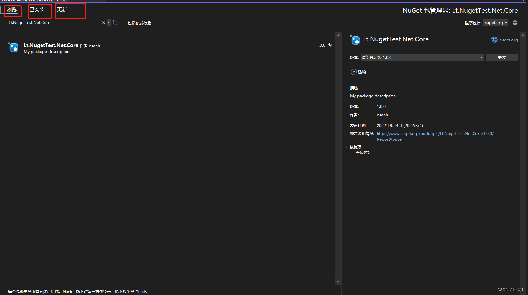Switch to the 浏览 (Browse) tab

coord(12,10)
